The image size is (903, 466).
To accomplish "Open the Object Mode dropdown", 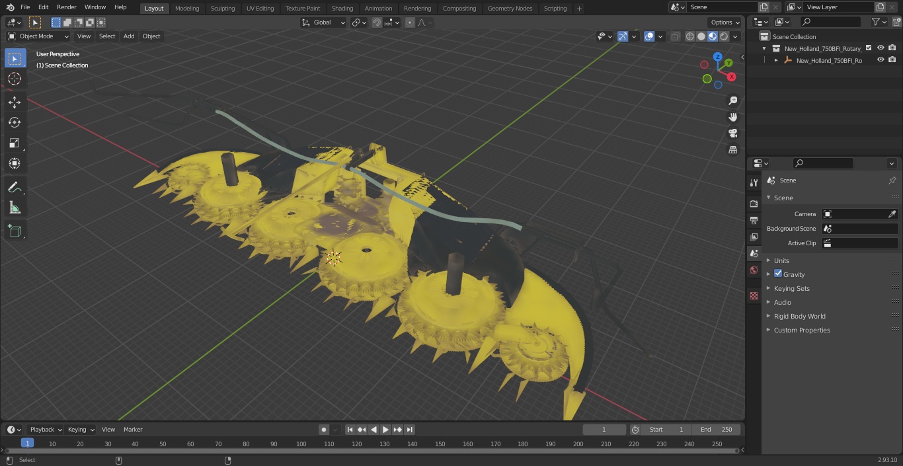I will click(x=38, y=36).
